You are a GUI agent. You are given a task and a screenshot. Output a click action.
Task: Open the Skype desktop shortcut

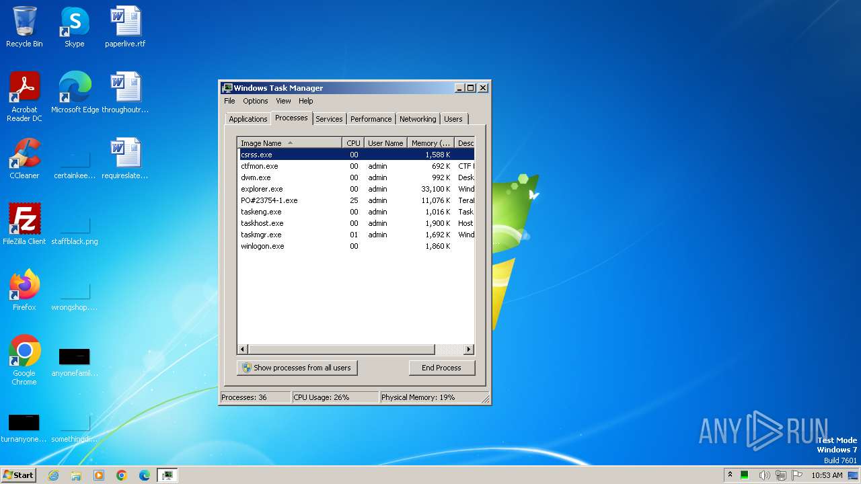pyautogui.click(x=74, y=27)
